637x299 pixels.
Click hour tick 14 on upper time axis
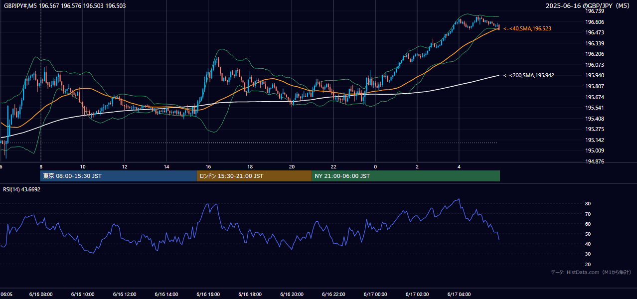pos(166,166)
